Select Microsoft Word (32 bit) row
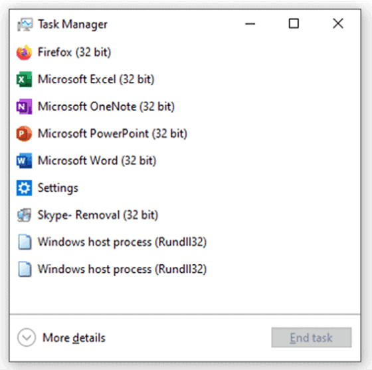This screenshot has width=372, height=370. [x=185, y=160]
